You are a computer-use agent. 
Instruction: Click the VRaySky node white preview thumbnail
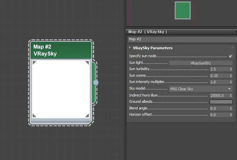pyautogui.click(x=61, y=89)
